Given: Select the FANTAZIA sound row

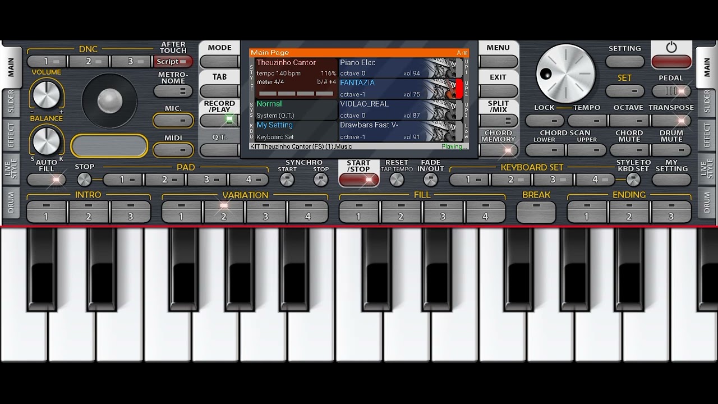Looking at the screenshot, I should coord(401,89).
